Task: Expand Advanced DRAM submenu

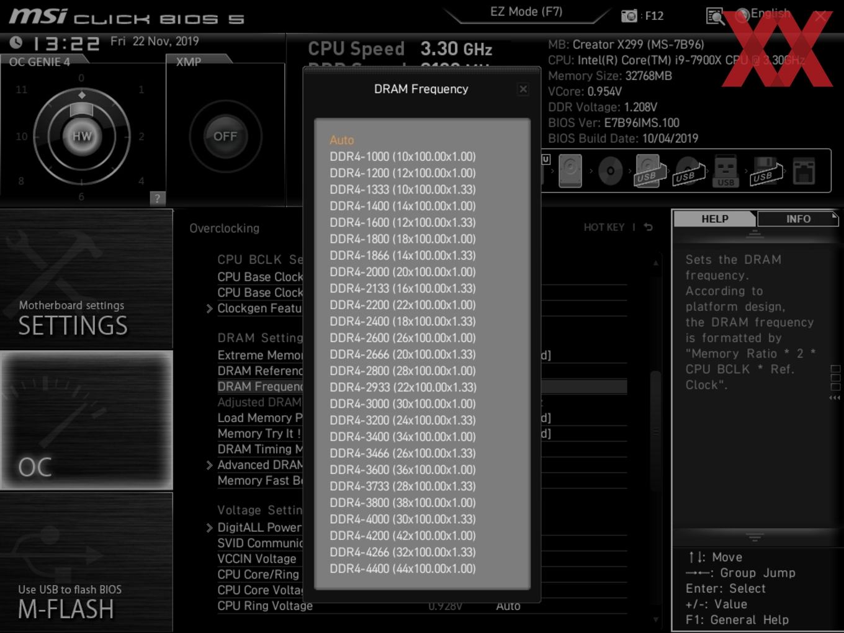Action: coord(209,465)
